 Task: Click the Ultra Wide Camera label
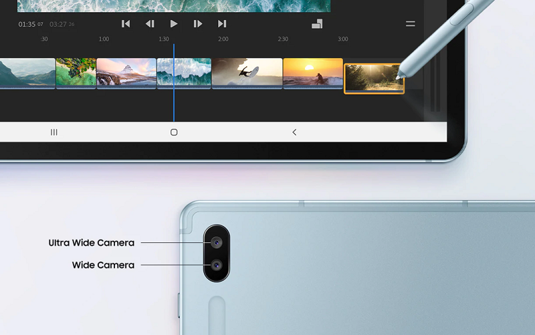[92, 243]
